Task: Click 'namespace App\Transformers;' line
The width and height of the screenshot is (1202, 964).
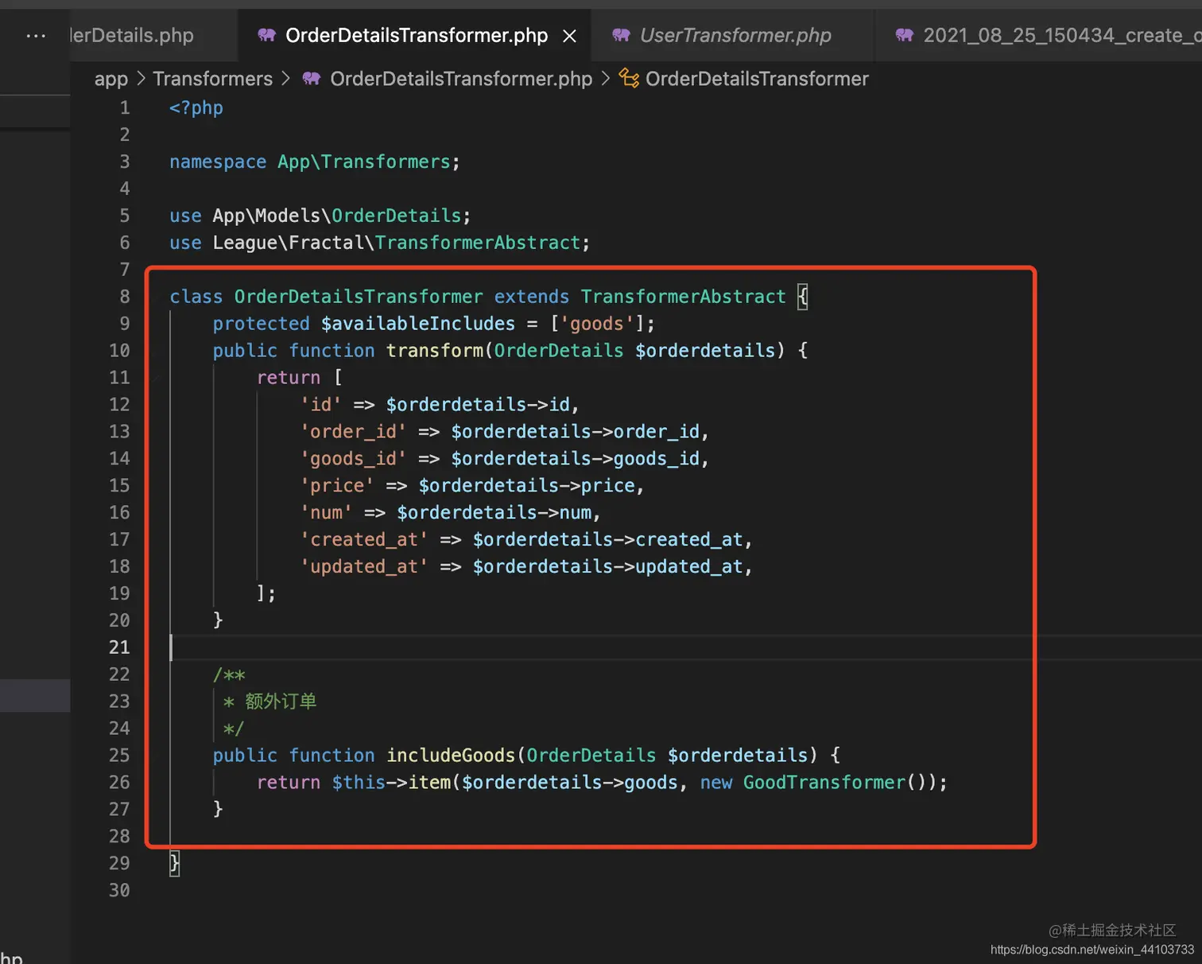Action: (x=315, y=162)
